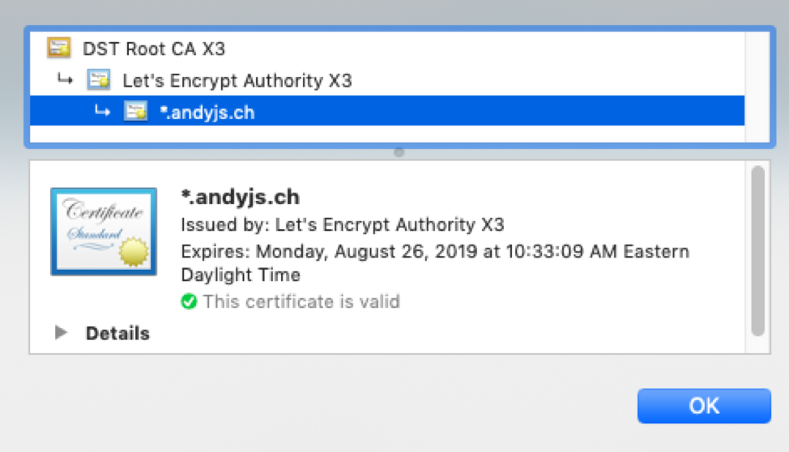Click the Let's Encrypt Authority X3 certificate icon
The width and height of the screenshot is (789, 452).
[x=99, y=80]
